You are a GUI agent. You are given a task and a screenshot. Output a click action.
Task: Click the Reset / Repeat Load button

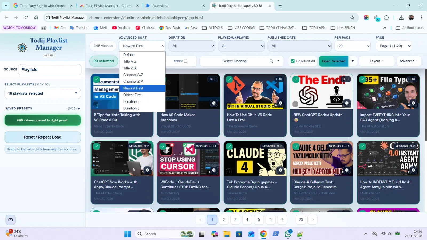[x=42, y=137]
